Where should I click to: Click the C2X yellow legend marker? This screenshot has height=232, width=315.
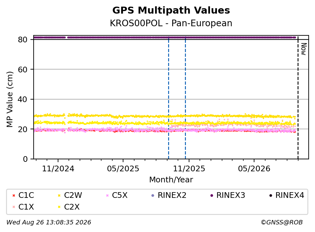coord(59,207)
